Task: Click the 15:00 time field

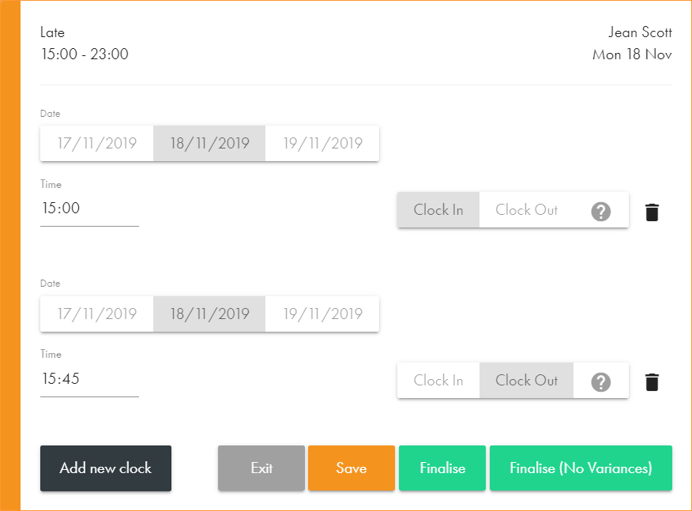Action: tap(89, 209)
